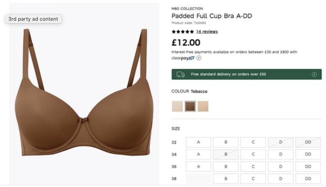The width and height of the screenshot is (326, 187).
Task: Click the bra product image
Action: tap(84, 92)
